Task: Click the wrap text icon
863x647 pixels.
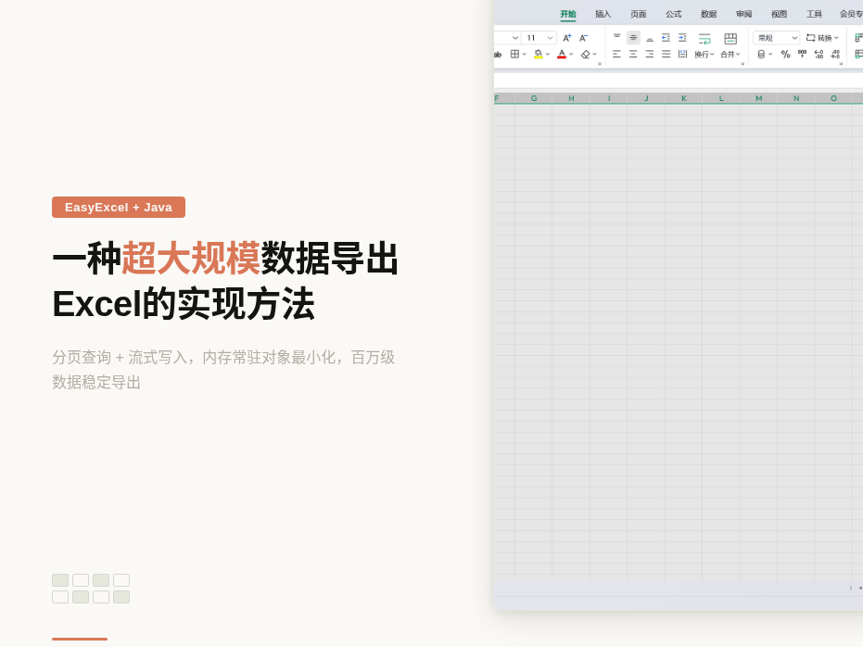Action: (704, 39)
